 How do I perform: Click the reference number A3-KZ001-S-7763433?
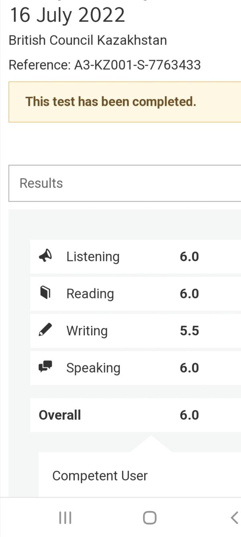(137, 65)
